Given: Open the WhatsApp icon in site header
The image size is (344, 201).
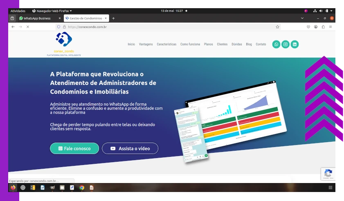Looking at the screenshot, I should coord(276,44).
